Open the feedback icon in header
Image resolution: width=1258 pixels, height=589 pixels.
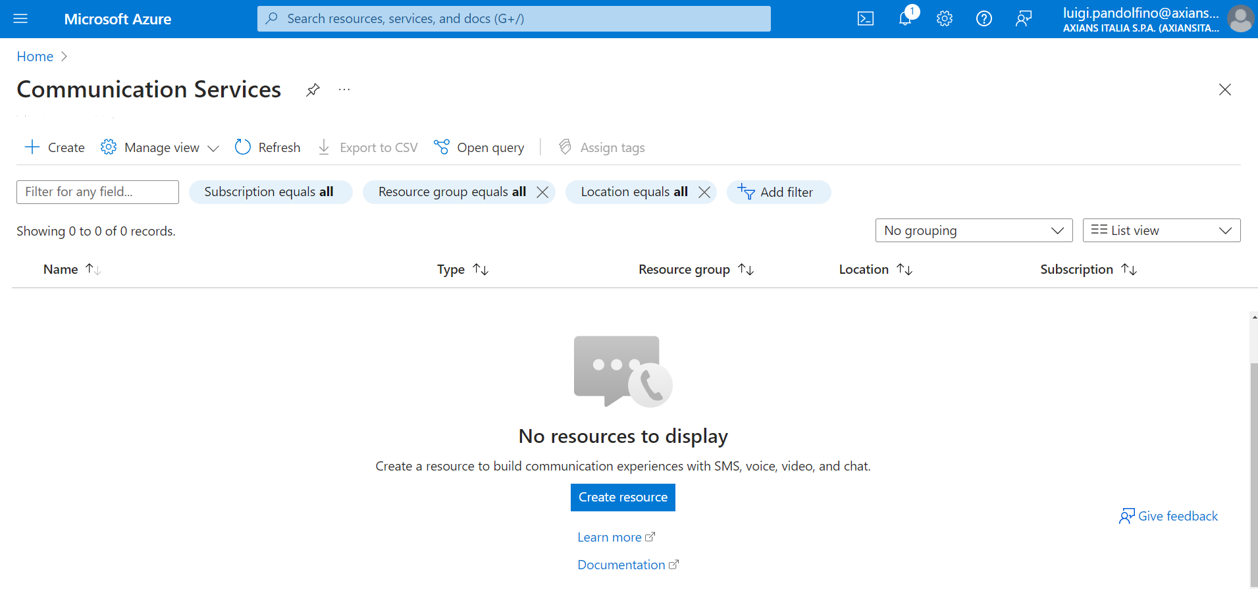(x=1024, y=18)
